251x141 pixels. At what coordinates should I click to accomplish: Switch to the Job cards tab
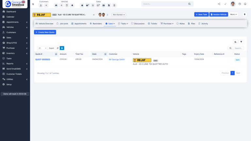tap(62, 23)
